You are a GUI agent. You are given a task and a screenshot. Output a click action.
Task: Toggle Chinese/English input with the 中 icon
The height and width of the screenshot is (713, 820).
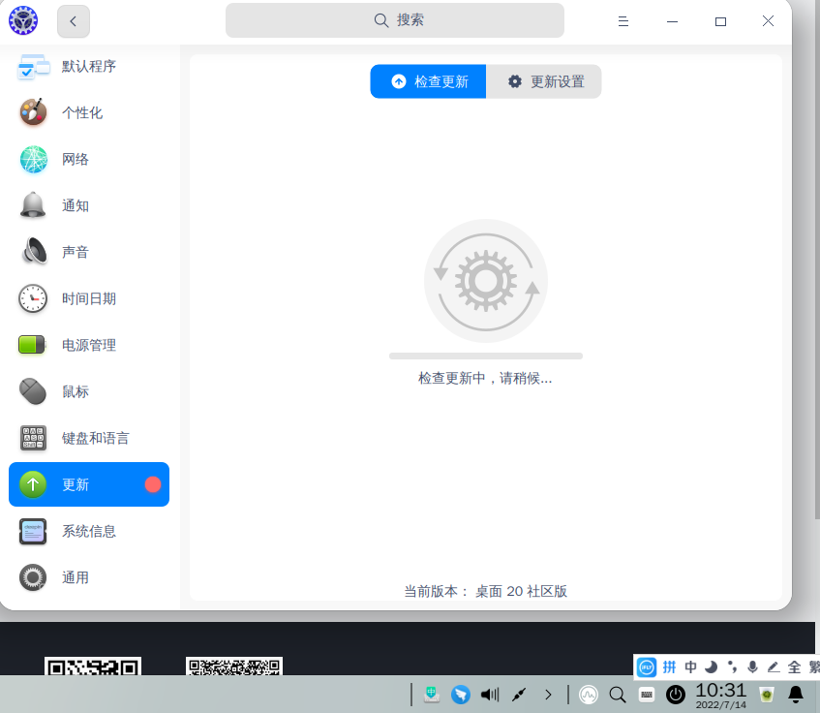(689, 666)
